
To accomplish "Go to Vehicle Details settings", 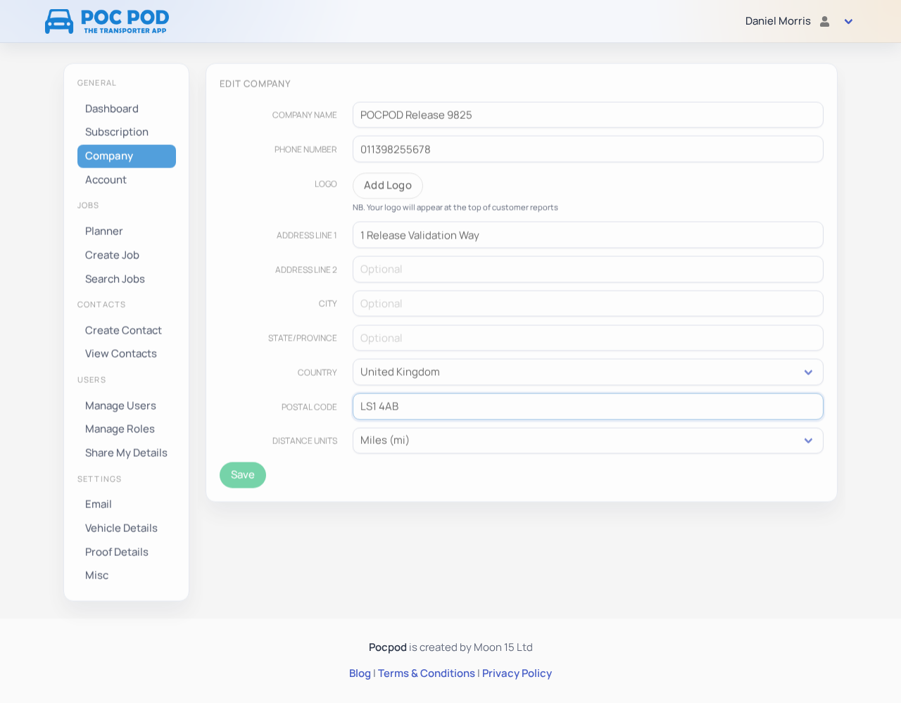I will pos(127,528).
